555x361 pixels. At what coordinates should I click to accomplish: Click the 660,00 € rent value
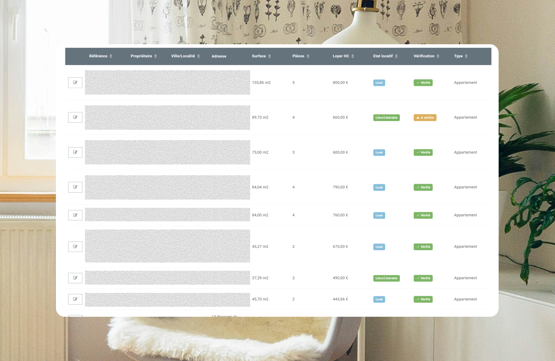click(x=340, y=117)
